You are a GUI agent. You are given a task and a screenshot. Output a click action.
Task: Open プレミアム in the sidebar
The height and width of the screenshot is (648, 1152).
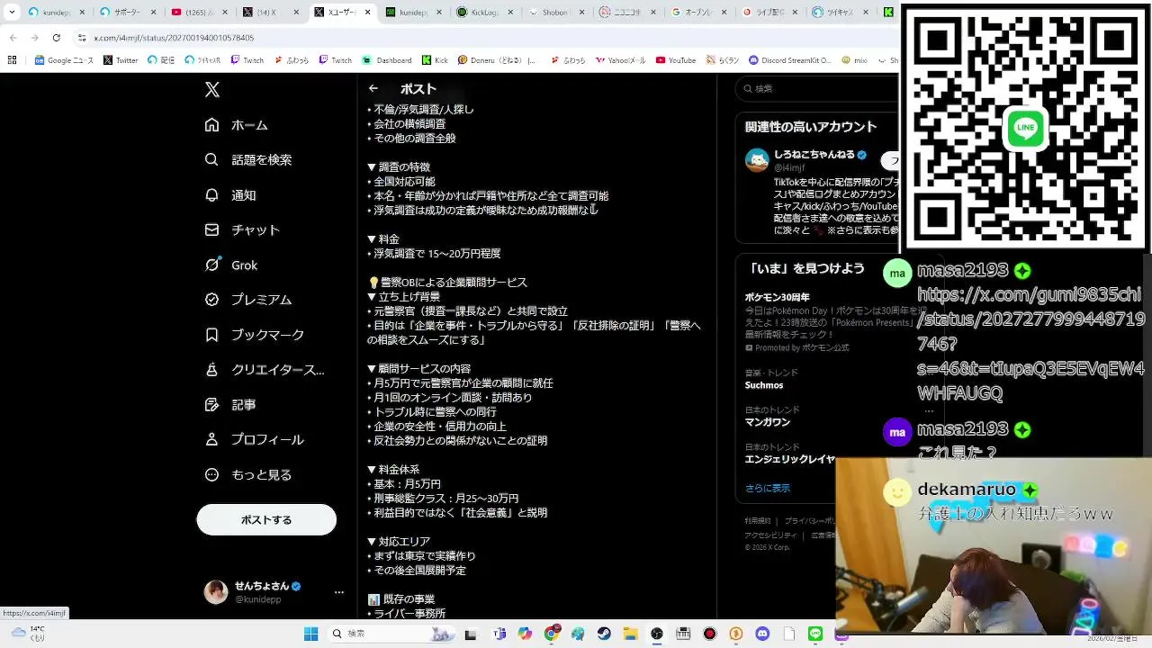(x=248, y=300)
